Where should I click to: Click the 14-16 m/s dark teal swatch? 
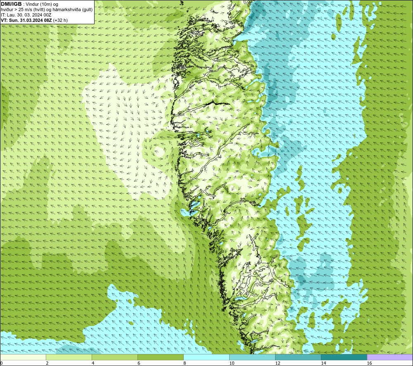click(x=344, y=357)
